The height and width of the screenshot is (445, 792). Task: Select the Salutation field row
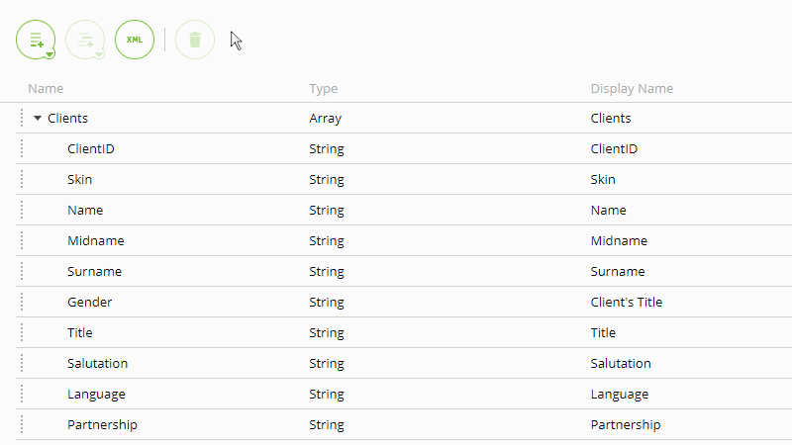tap(404, 363)
